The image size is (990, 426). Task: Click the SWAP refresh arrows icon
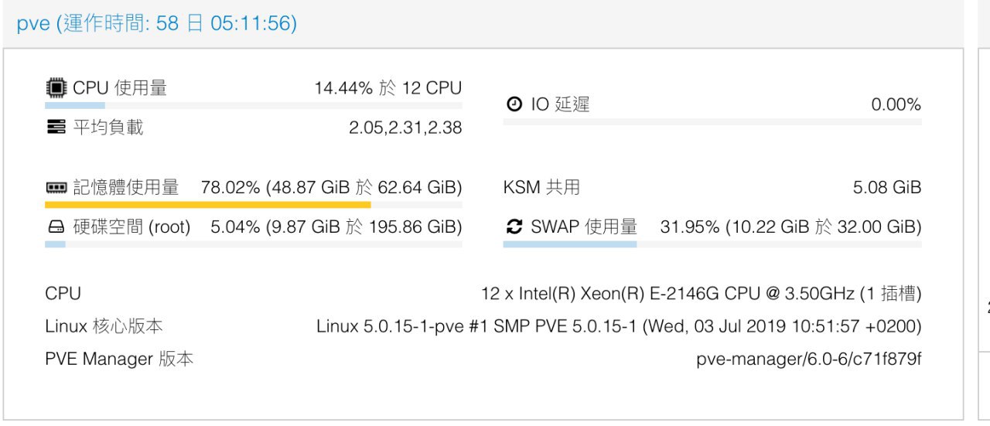click(x=514, y=227)
